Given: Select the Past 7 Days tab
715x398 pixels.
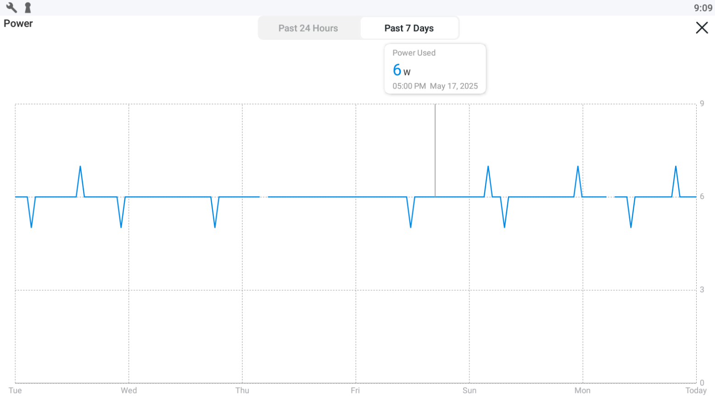Looking at the screenshot, I should (x=409, y=28).
